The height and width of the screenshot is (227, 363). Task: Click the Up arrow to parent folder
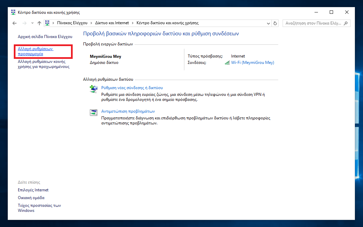point(39,23)
